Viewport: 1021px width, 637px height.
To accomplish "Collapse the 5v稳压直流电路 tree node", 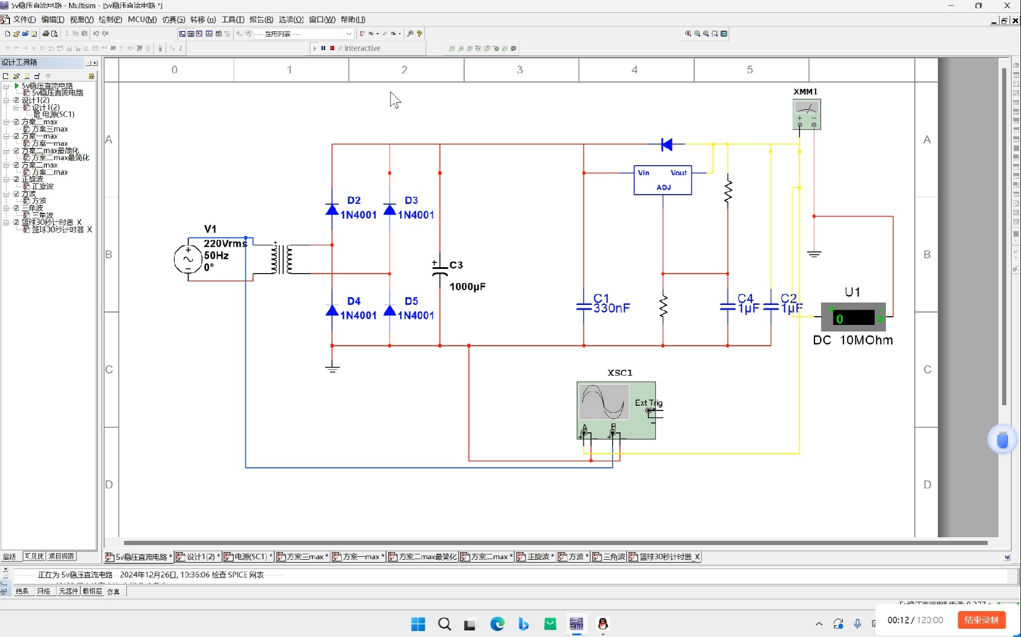I will [x=6, y=86].
